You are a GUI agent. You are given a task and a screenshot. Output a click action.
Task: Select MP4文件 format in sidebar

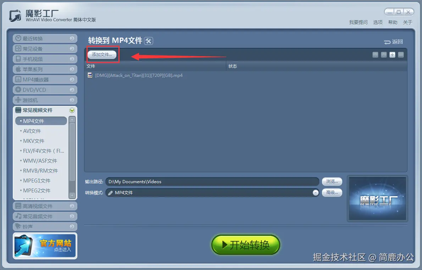[41, 121]
